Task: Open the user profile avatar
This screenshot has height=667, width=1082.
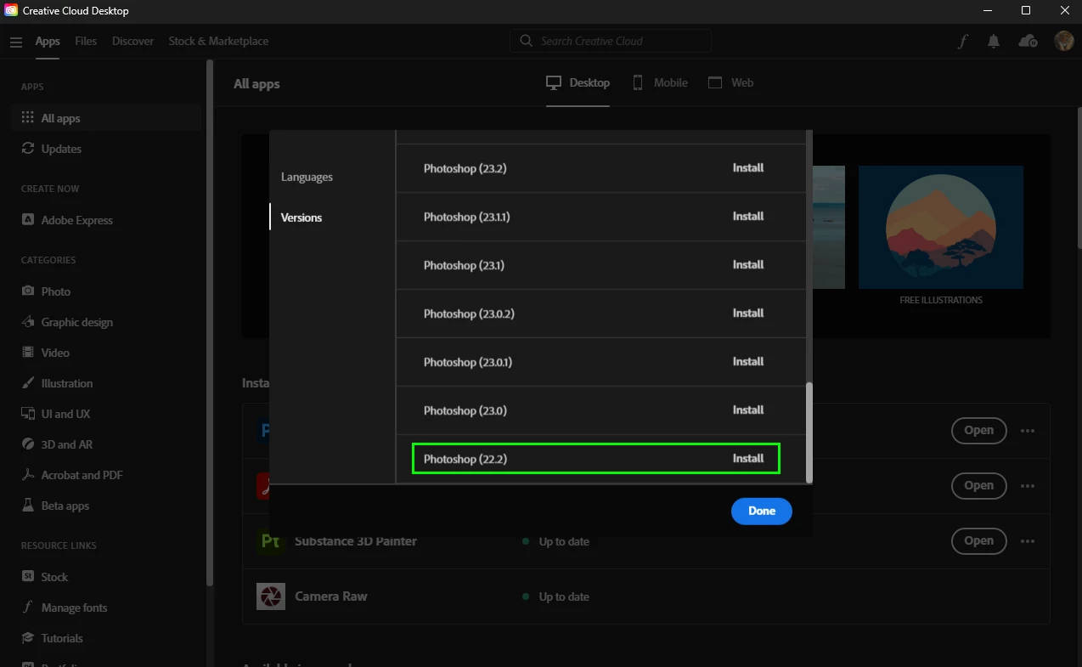Action: [1063, 41]
